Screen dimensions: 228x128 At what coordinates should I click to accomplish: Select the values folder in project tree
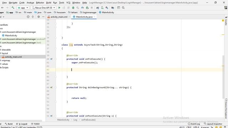click(5, 64)
